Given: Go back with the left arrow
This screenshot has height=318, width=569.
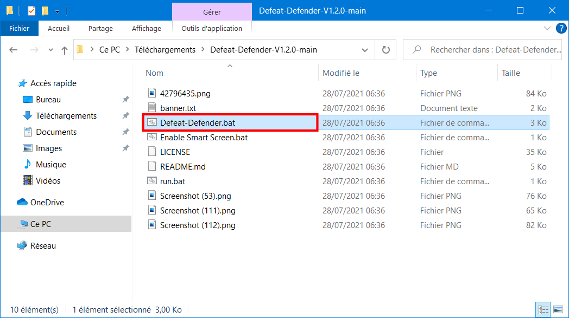Looking at the screenshot, I should 14,50.
